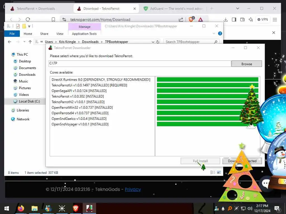Click the Search TPBootstrapper field
The height and width of the screenshot is (214, 286).
pyautogui.click(x=192, y=42)
